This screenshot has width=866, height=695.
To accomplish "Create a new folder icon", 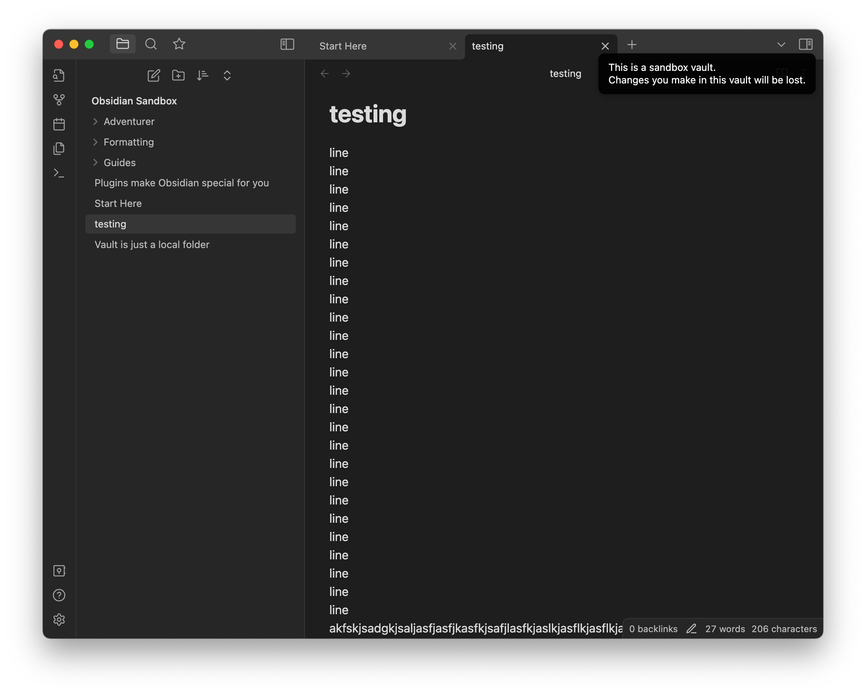I will click(x=178, y=75).
